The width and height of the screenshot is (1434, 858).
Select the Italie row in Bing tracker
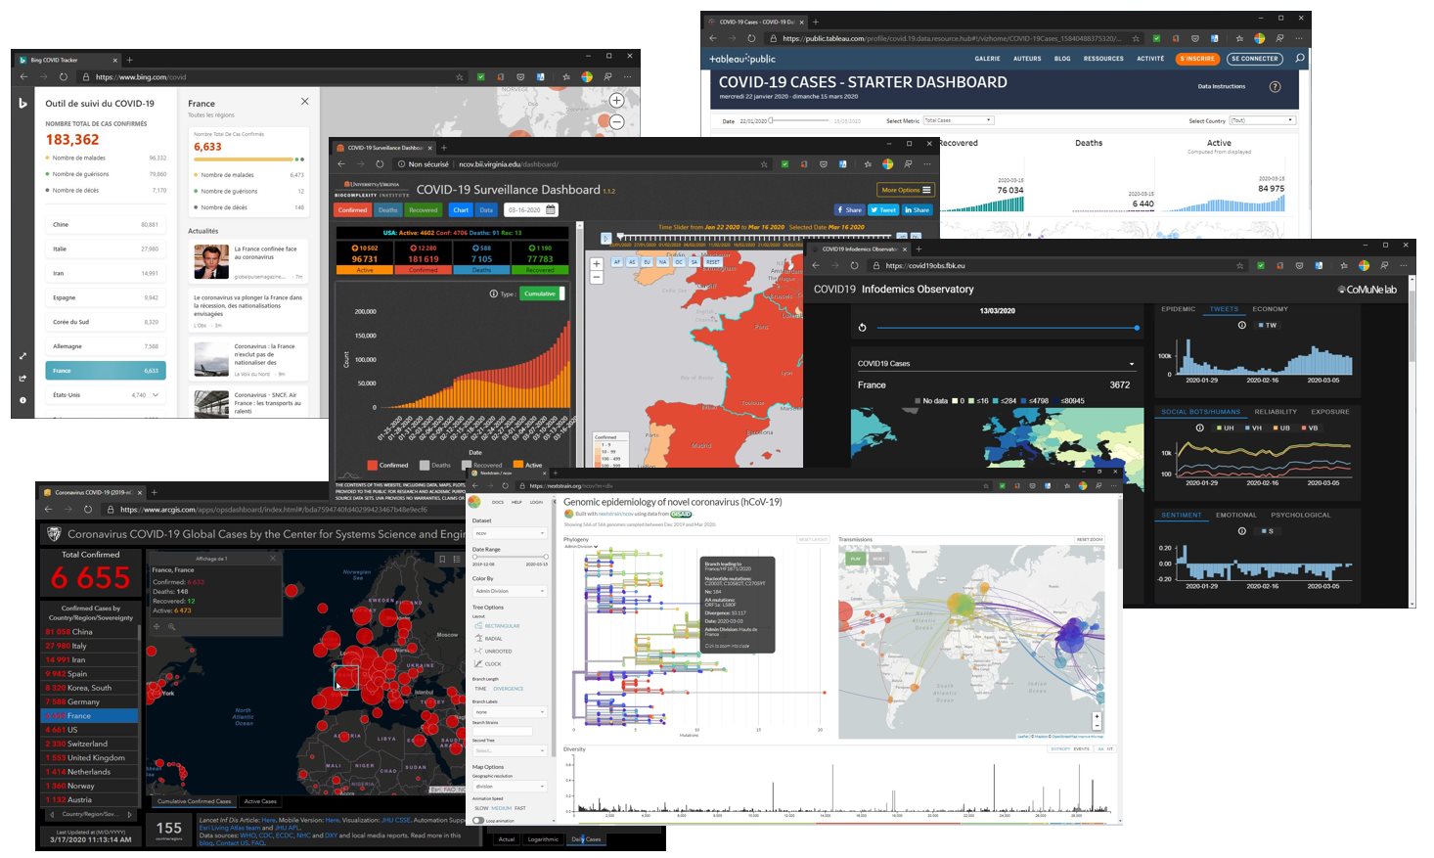point(106,248)
